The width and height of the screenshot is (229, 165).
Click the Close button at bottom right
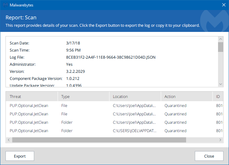(x=209, y=156)
